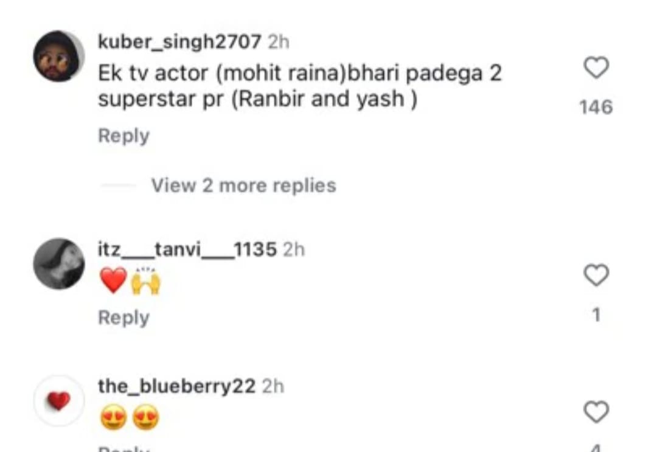Select the Mohit Raina comment text
The image size is (657, 452).
[x=299, y=86]
